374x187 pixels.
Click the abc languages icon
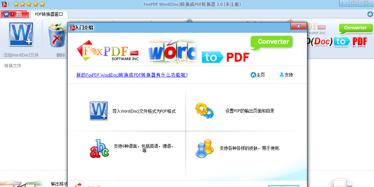click(99, 149)
